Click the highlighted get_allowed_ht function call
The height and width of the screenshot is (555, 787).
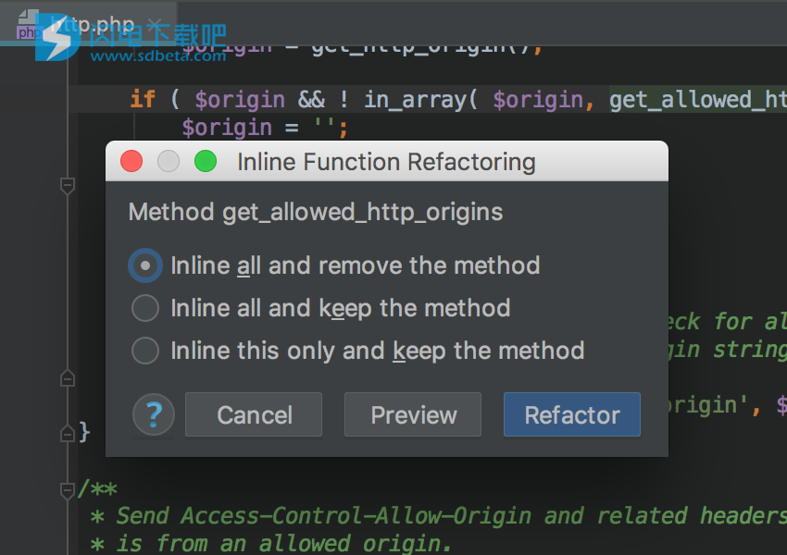tap(698, 99)
